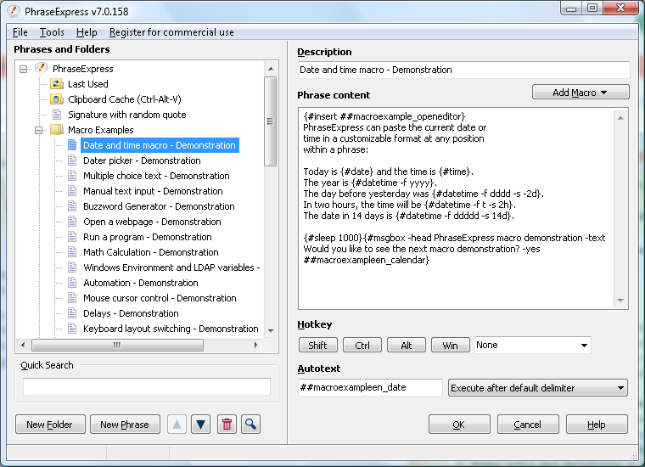Viewport: 645px width, 467px height.
Task: Open the hotkey key dropdown showing None
Action: [532, 346]
